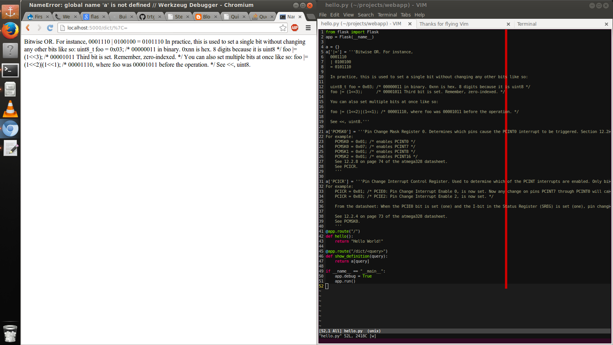The height and width of the screenshot is (345, 613).
Task: Open Vim's File menu
Action: pos(323,15)
